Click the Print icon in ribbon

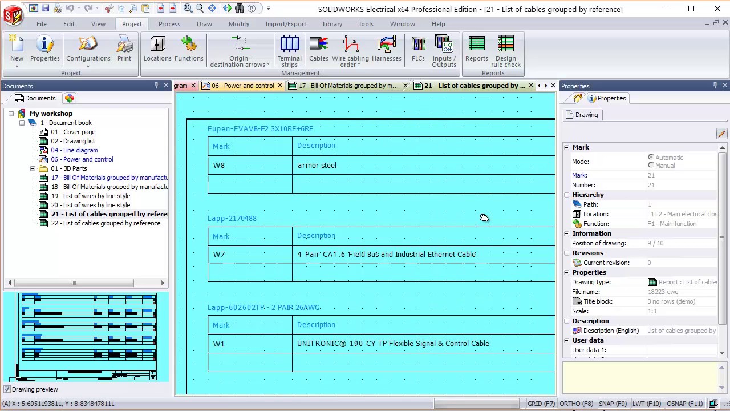tap(124, 49)
